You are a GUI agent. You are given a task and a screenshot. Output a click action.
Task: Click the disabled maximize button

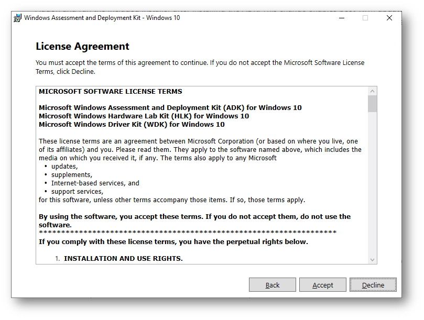[365, 18]
